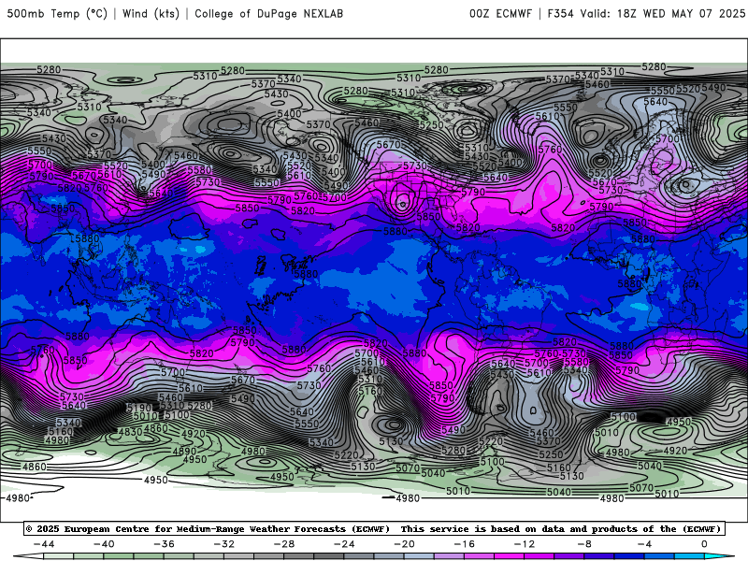Viewport: 748px width, 561px height.
Task: Click the '-28' color bar label
Action: pos(284,544)
